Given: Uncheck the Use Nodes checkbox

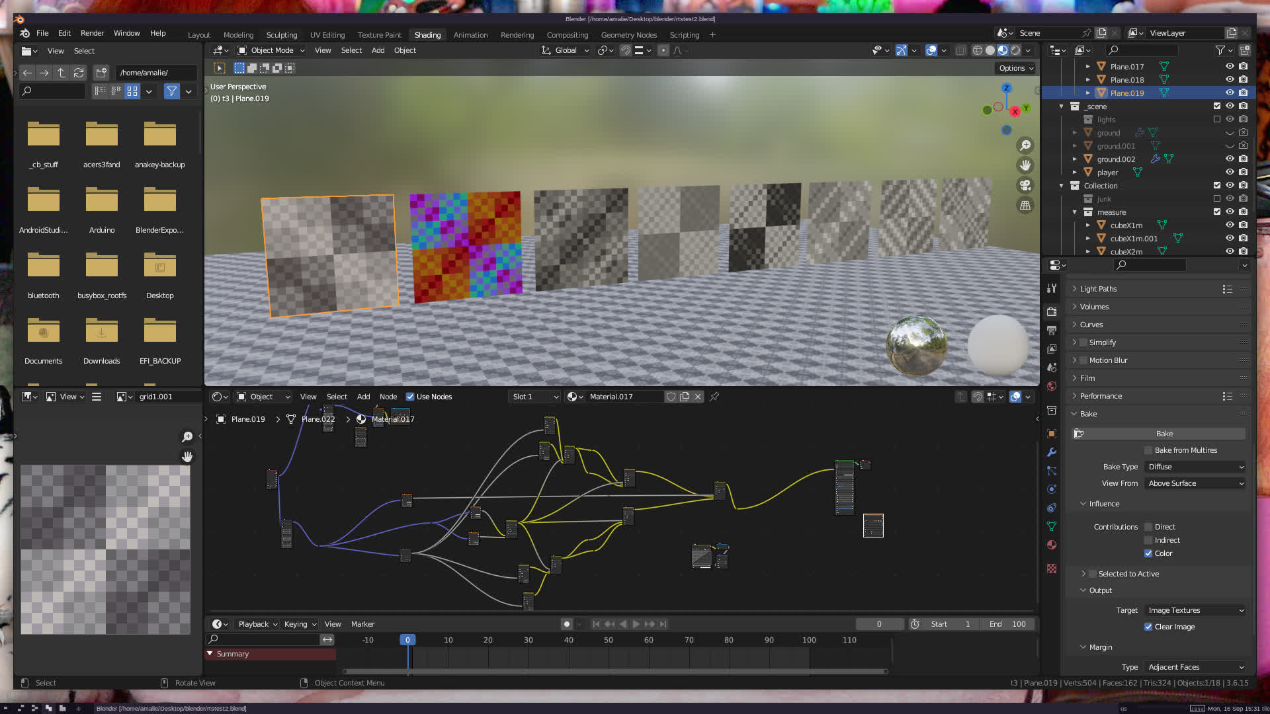Looking at the screenshot, I should 410,397.
